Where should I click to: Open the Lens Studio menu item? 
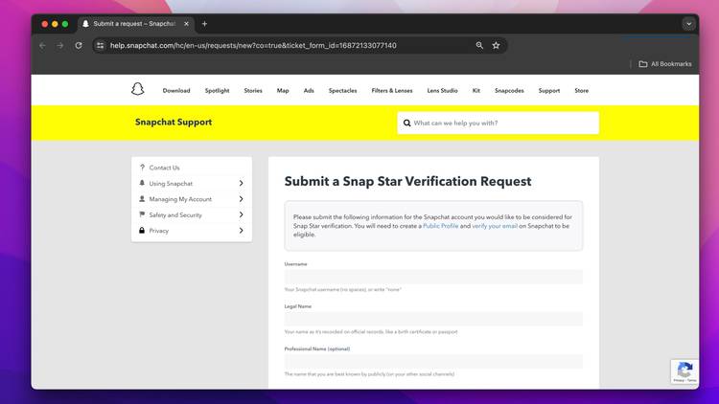tap(442, 91)
